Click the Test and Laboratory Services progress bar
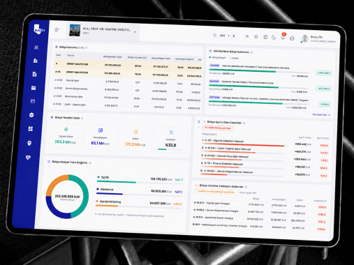The height and width of the screenshot is (265, 354). [259, 72]
